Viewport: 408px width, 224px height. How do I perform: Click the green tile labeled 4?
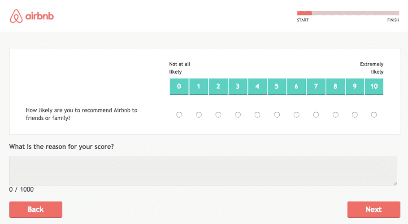(257, 87)
